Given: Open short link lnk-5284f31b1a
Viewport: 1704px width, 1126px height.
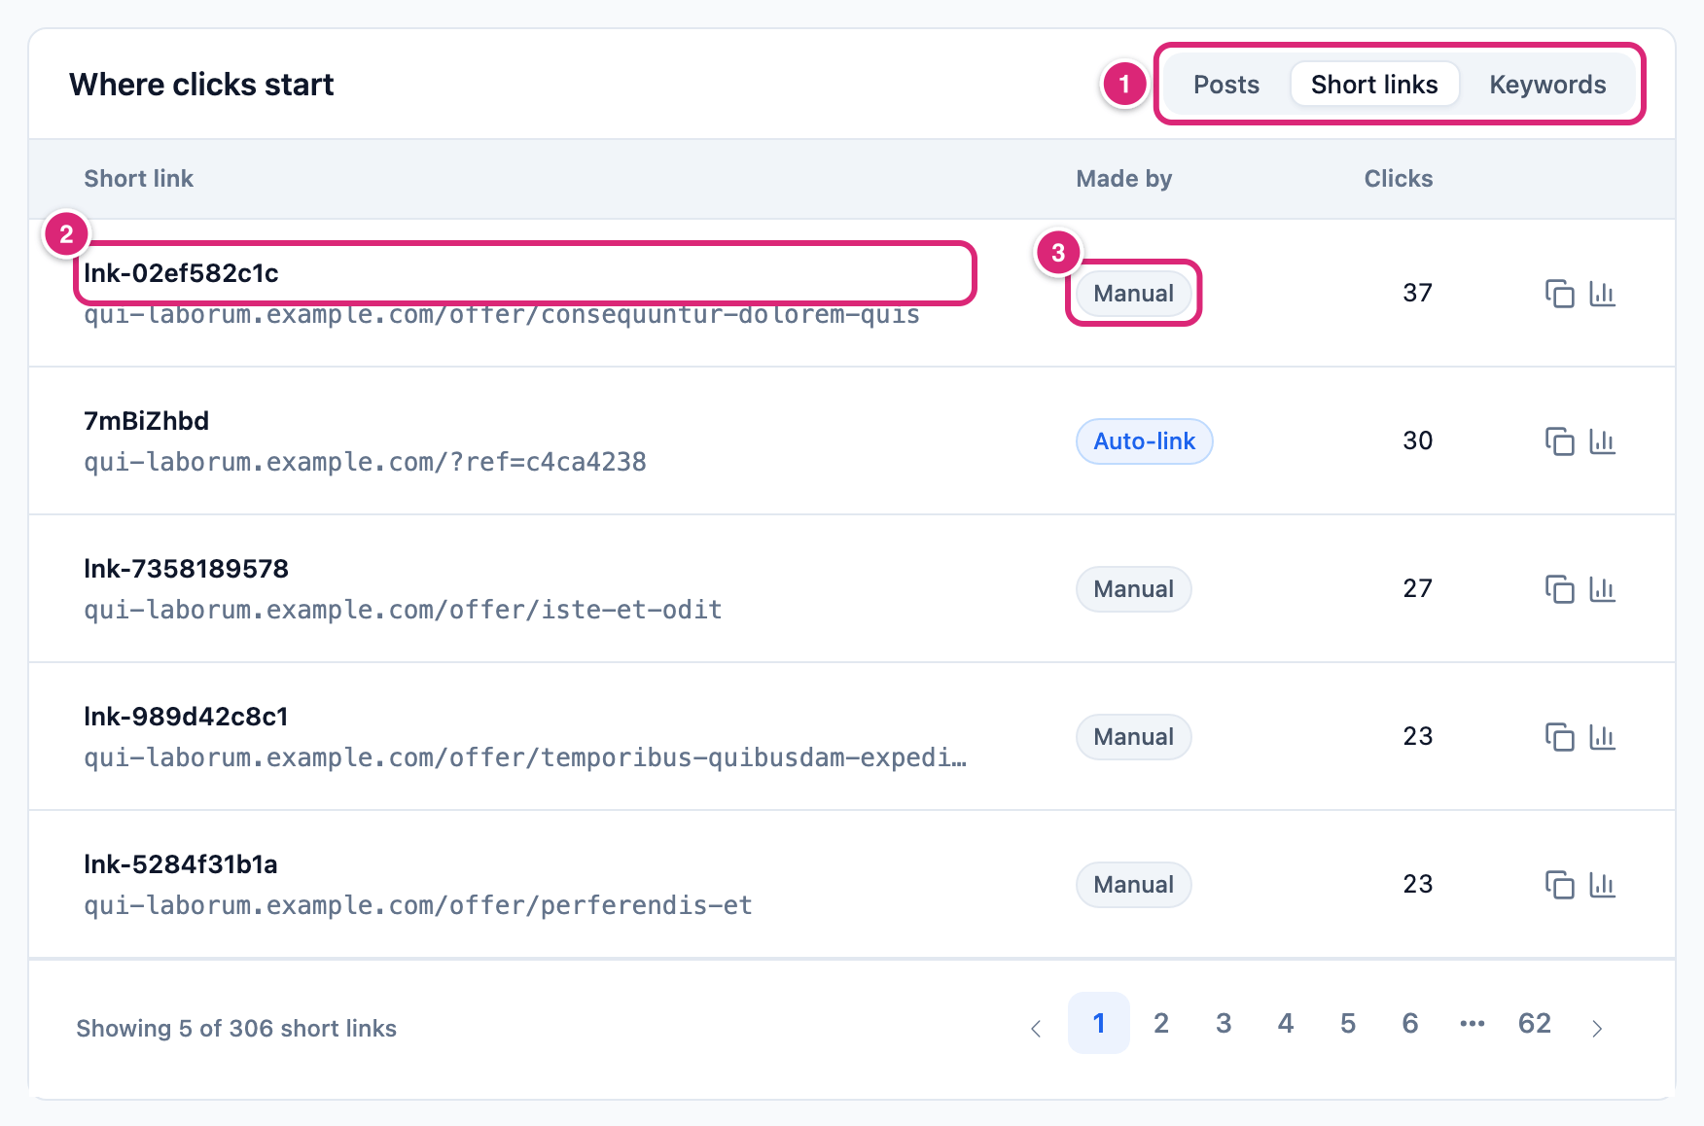Looking at the screenshot, I should [x=181, y=864].
